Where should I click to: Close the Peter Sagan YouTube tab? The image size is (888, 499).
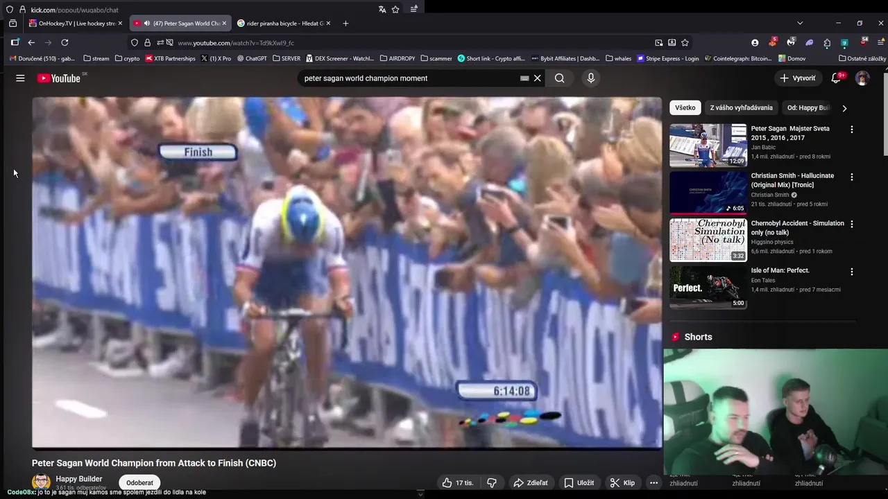pos(224,24)
